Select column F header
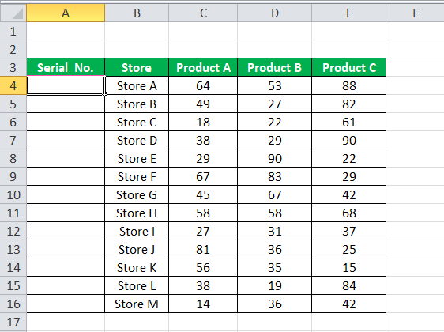The height and width of the screenshot is (332, 444). click(x=415, y=13)
